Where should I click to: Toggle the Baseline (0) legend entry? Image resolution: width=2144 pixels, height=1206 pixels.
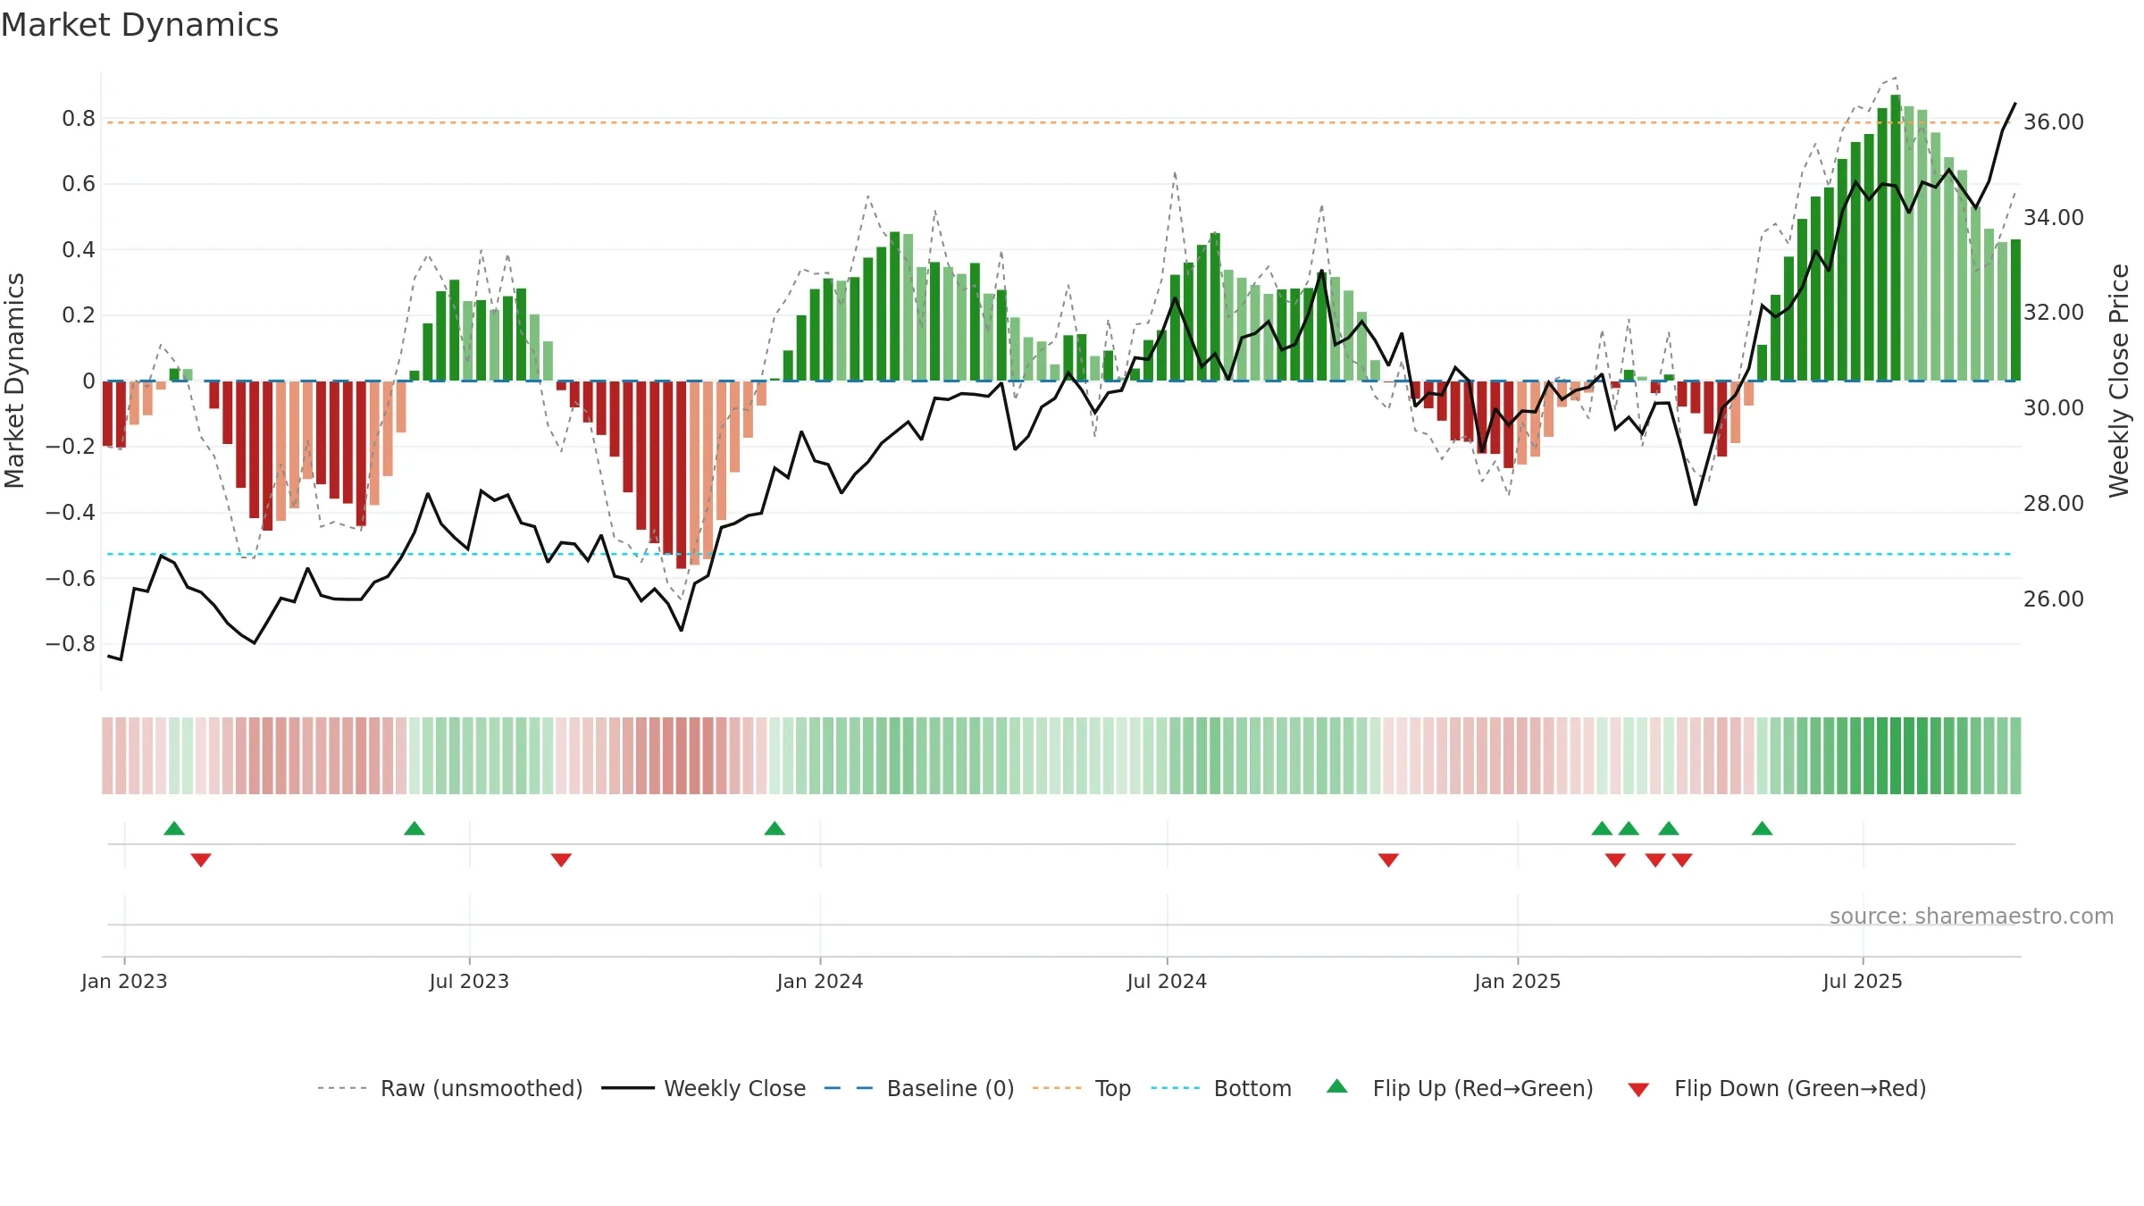pyautogui.click(x=919, y=1088)
